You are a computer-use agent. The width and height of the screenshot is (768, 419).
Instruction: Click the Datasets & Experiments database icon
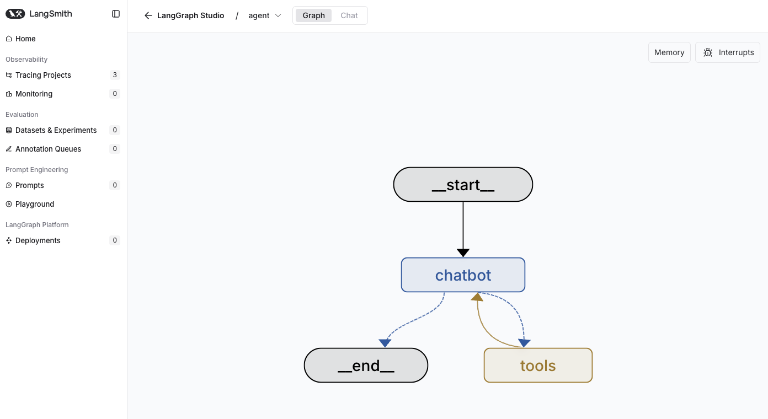coord(8,130)
